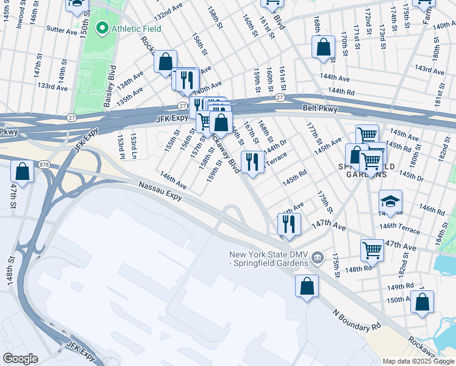This screenshot has width=456, height=366.
Task: Click the restaurant marker beside 144th Terrace
Action: (x=252, y=164)
